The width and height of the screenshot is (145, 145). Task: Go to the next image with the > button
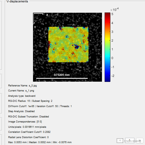pyautogui.click(x=140, y=140)
